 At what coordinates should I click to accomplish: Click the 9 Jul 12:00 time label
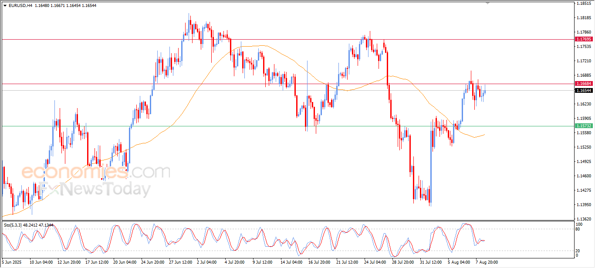[x=263, y=262]
